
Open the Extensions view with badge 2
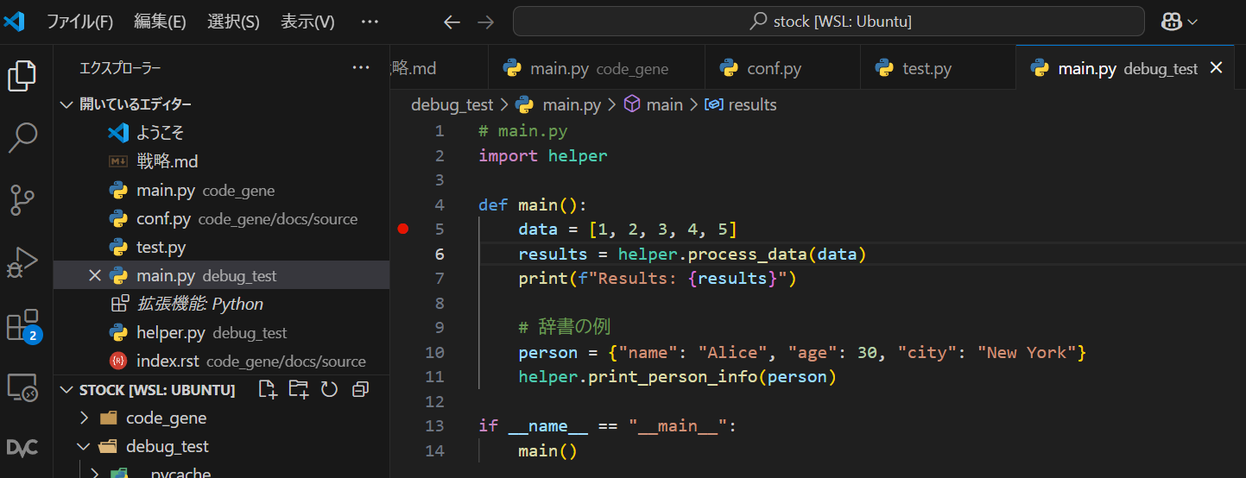click(22, 325)
